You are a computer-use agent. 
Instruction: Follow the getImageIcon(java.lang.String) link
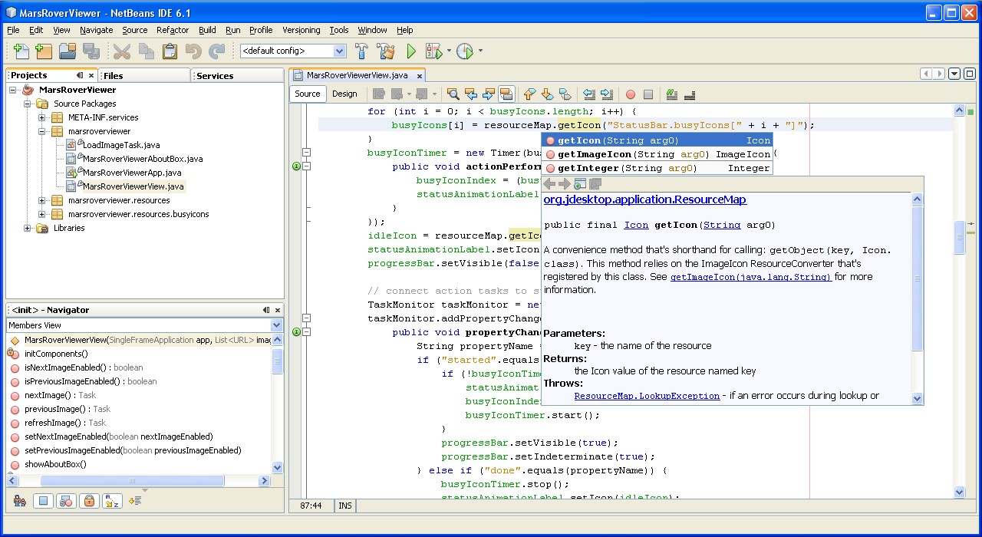[751, 277]
